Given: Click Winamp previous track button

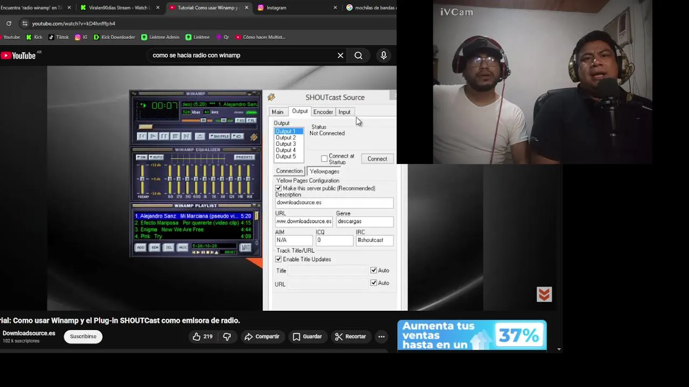Looking at the screenshot, I should pyautogui.click(x=142, y=136).
